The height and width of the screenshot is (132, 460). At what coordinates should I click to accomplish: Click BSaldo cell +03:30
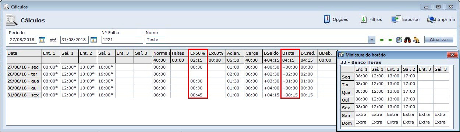point(272,81)
